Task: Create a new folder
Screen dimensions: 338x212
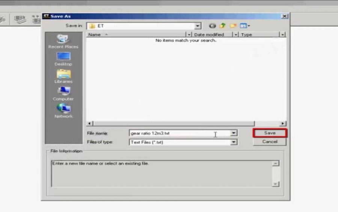Action: point(233,26)
